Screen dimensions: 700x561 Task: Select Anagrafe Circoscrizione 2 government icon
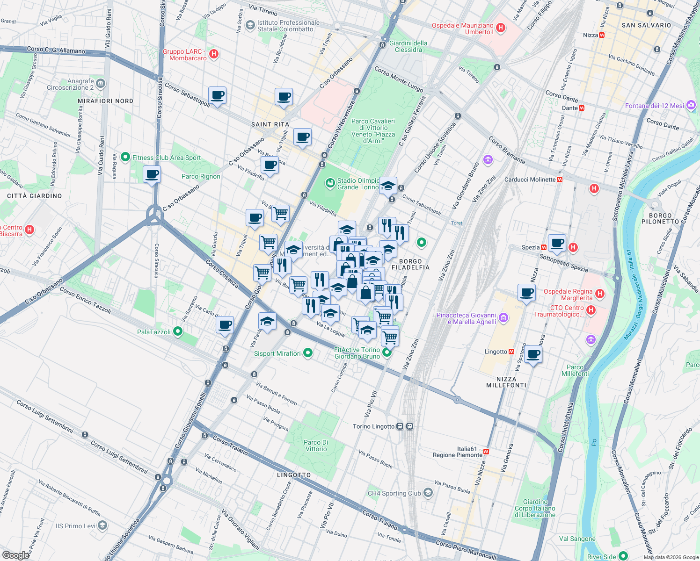[x=101, y=84]
